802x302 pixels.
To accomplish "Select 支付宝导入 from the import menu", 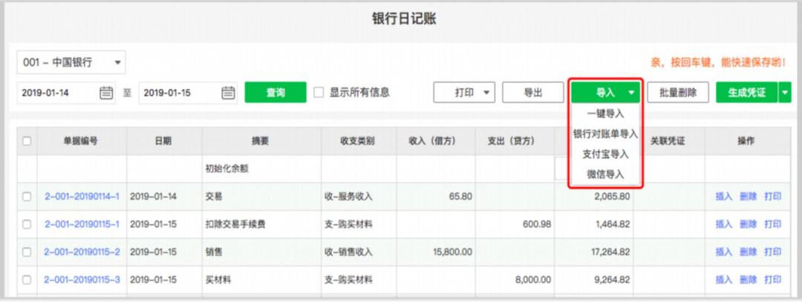I will (606, 154).
